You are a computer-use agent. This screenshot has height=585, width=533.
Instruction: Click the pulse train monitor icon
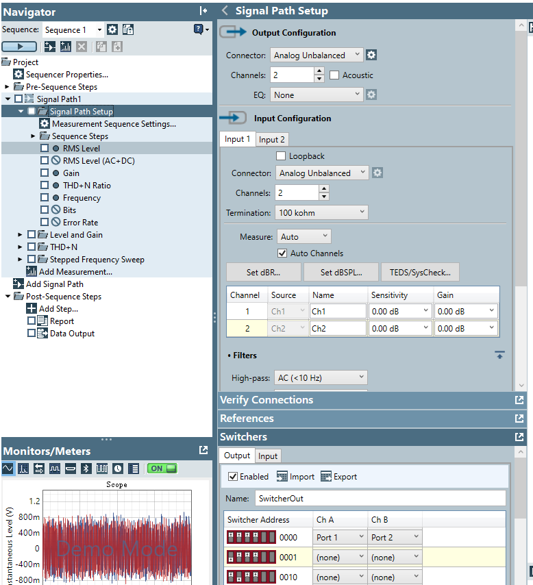(102, 469)
